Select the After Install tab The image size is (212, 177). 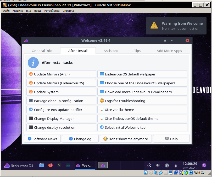[78, 51]
